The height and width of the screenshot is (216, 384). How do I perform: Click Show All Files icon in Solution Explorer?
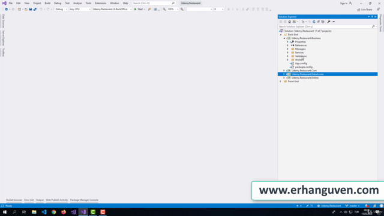[323, 22]
